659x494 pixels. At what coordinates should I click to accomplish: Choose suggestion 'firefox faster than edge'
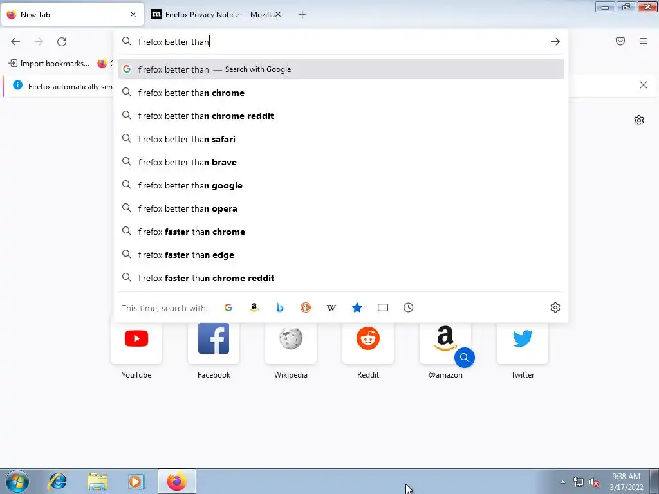pyautogui.click(x=341, y=255)
